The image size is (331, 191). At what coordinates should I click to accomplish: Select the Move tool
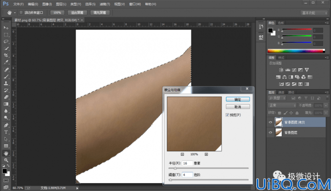[6, 28]
